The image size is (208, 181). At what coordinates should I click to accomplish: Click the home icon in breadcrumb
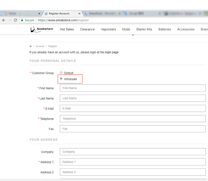(x=30, y=46)
